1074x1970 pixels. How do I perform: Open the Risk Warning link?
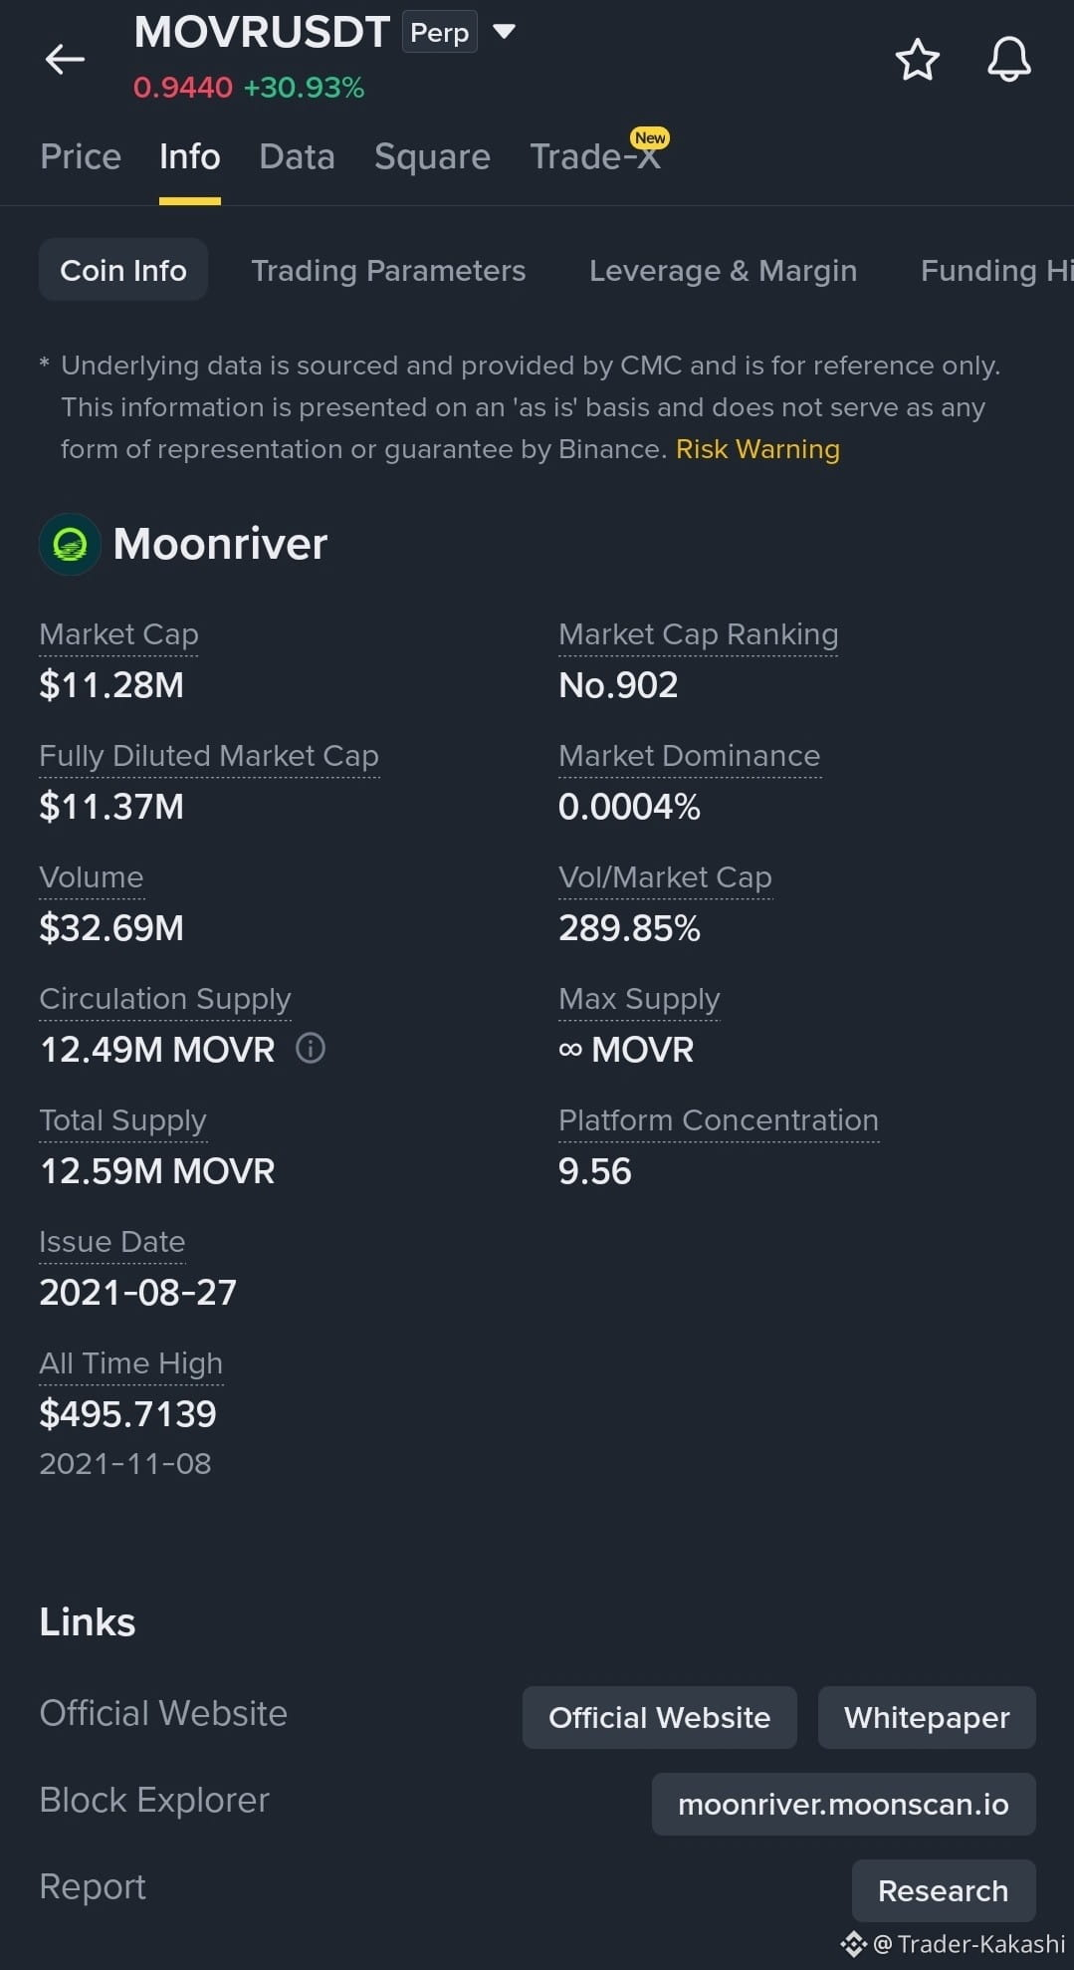[757, 449]
